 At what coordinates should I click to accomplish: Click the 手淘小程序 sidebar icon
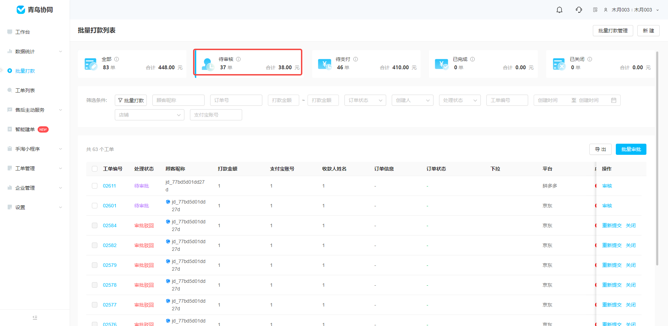tap(10, 149)
